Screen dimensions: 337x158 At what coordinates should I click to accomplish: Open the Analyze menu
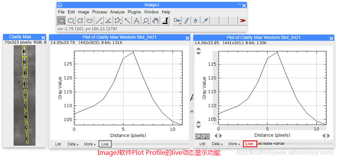coord(118,12)
